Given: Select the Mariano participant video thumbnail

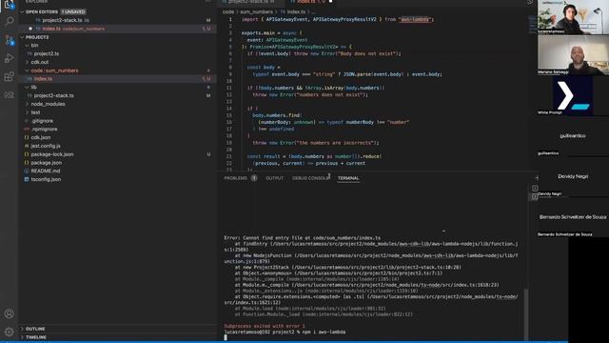Looking at the screenshot, I should coord(573,54).
